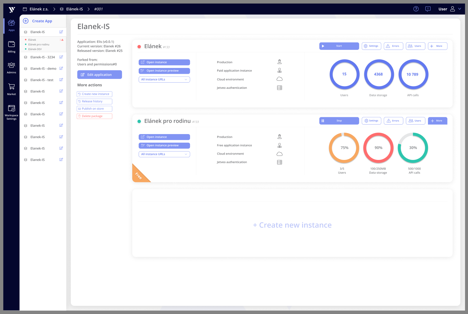The height and width of the screenshot is (314, 468).
Task: Stop the Elánek pro rodinu instance
Action: point(339,120)
